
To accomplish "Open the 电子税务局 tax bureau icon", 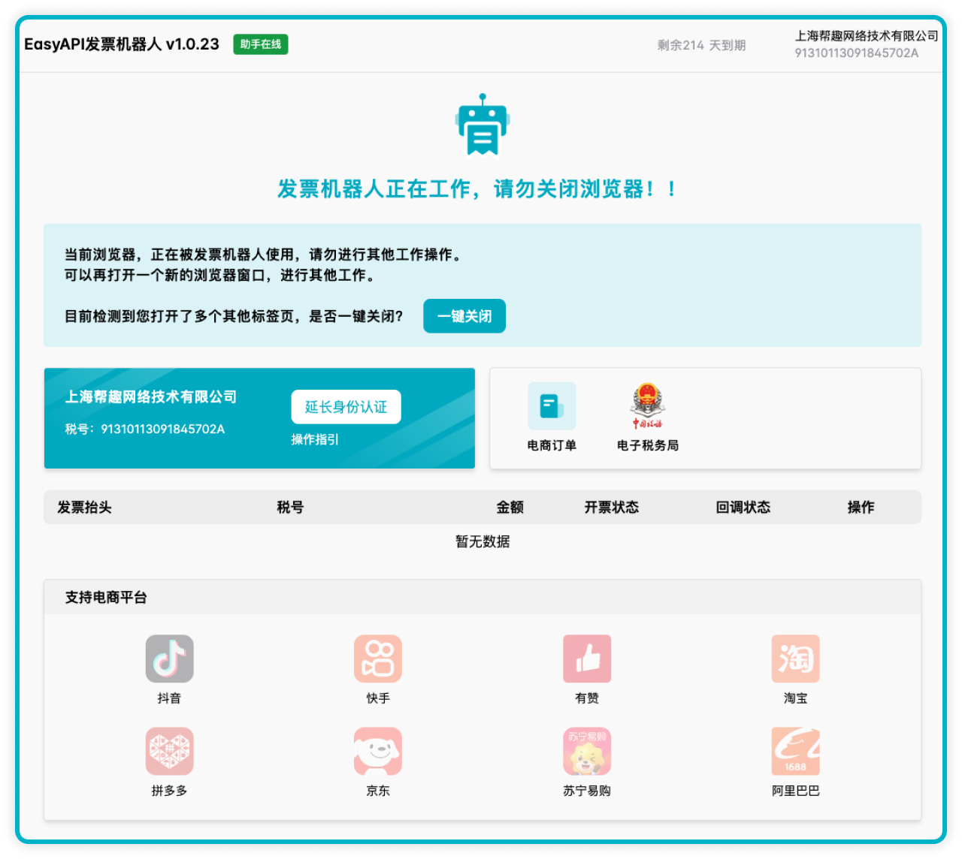I will point(647,406).
